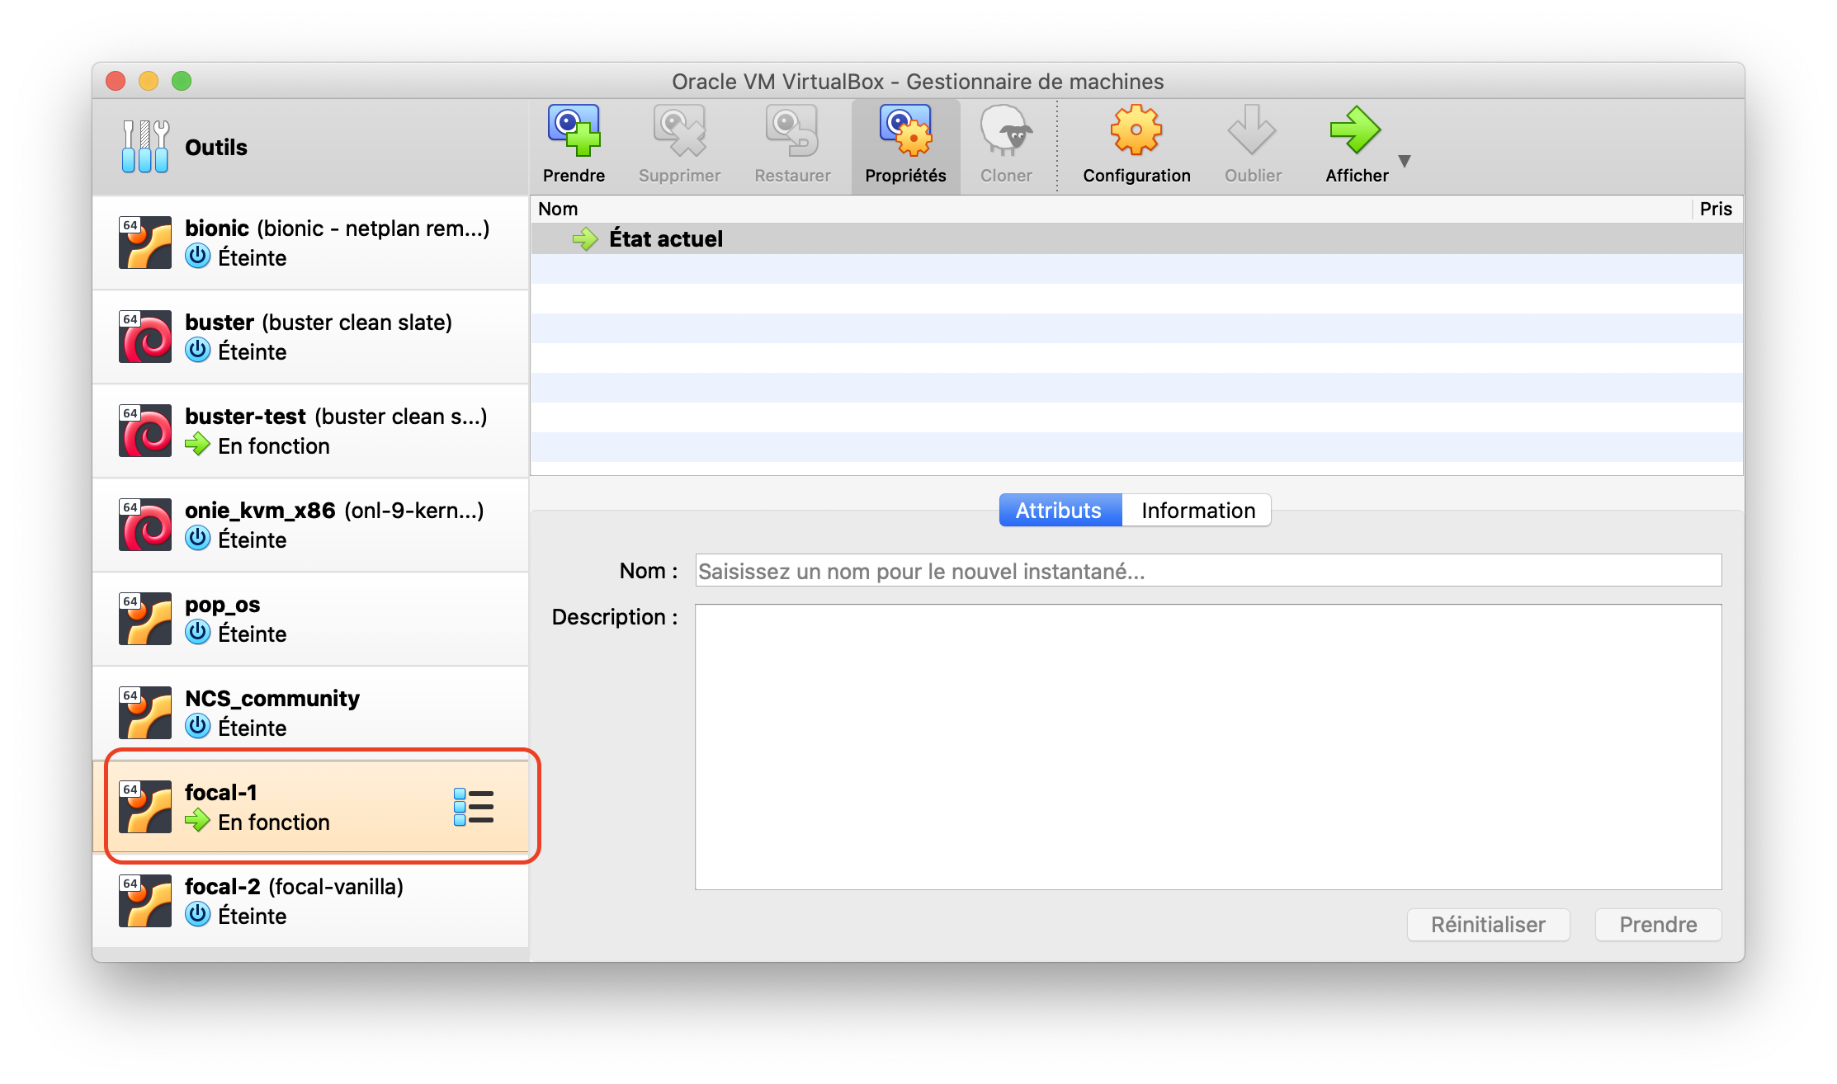Click the Cloner sheep toolbar icon
1837x1084 pixels.
(1006, 131)
